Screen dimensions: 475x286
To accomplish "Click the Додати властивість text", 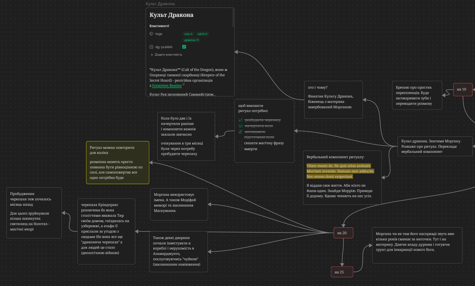I will click(168, 55).
